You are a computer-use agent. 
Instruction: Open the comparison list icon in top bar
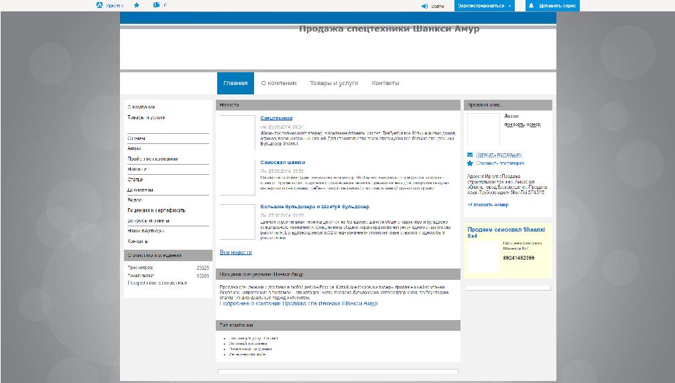click(x=156, y=5)
